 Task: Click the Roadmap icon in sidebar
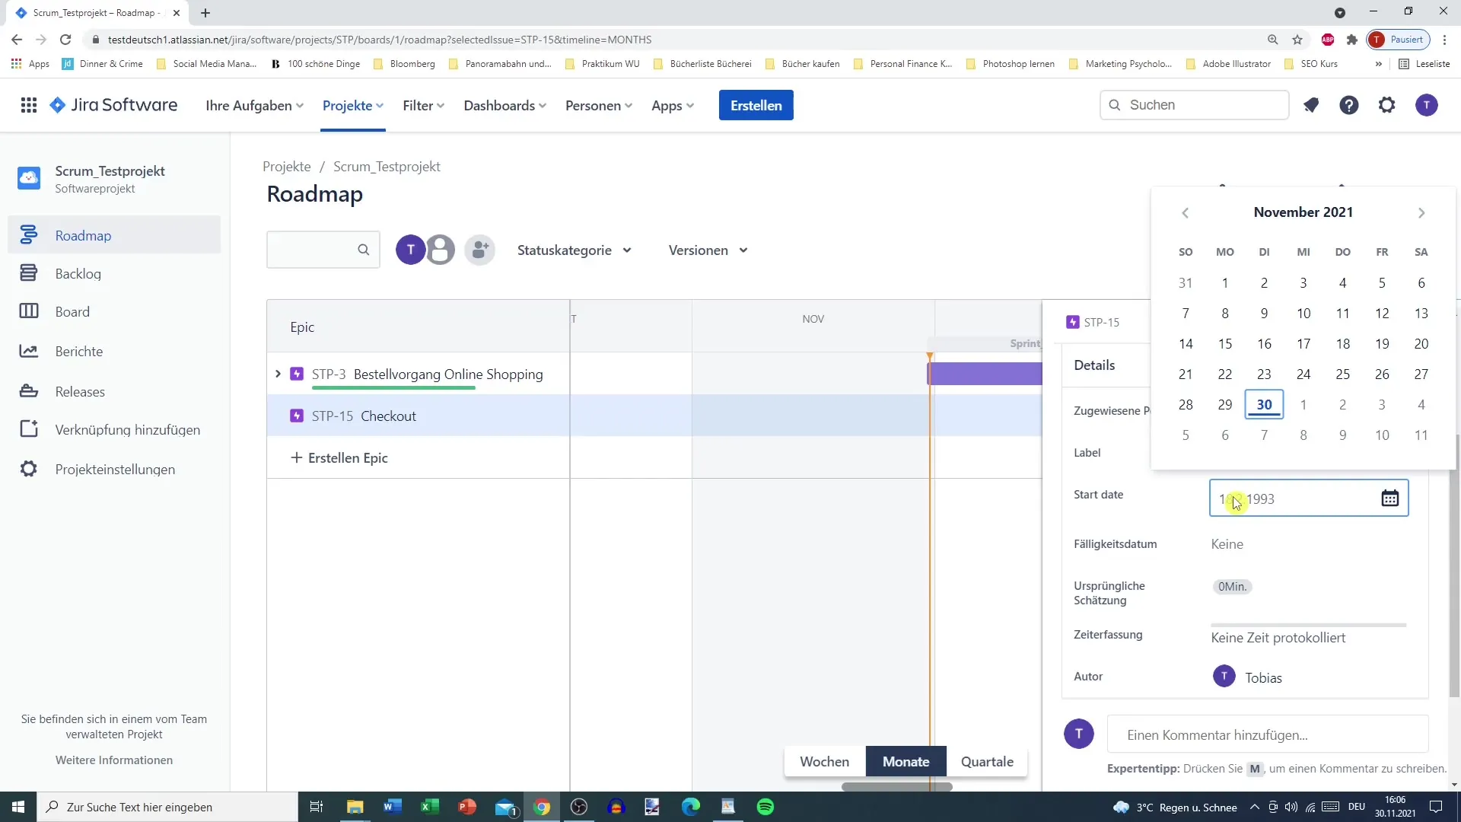(30, 236)
